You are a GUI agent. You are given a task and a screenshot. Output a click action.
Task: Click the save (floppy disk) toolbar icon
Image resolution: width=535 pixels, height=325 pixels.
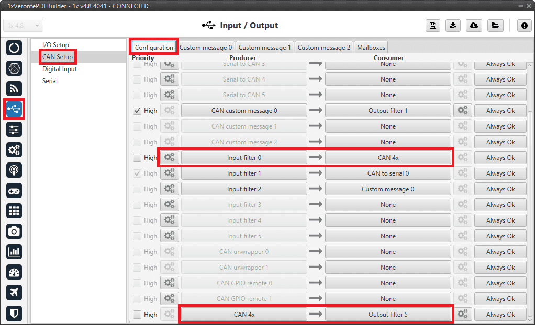coord(432,26)
